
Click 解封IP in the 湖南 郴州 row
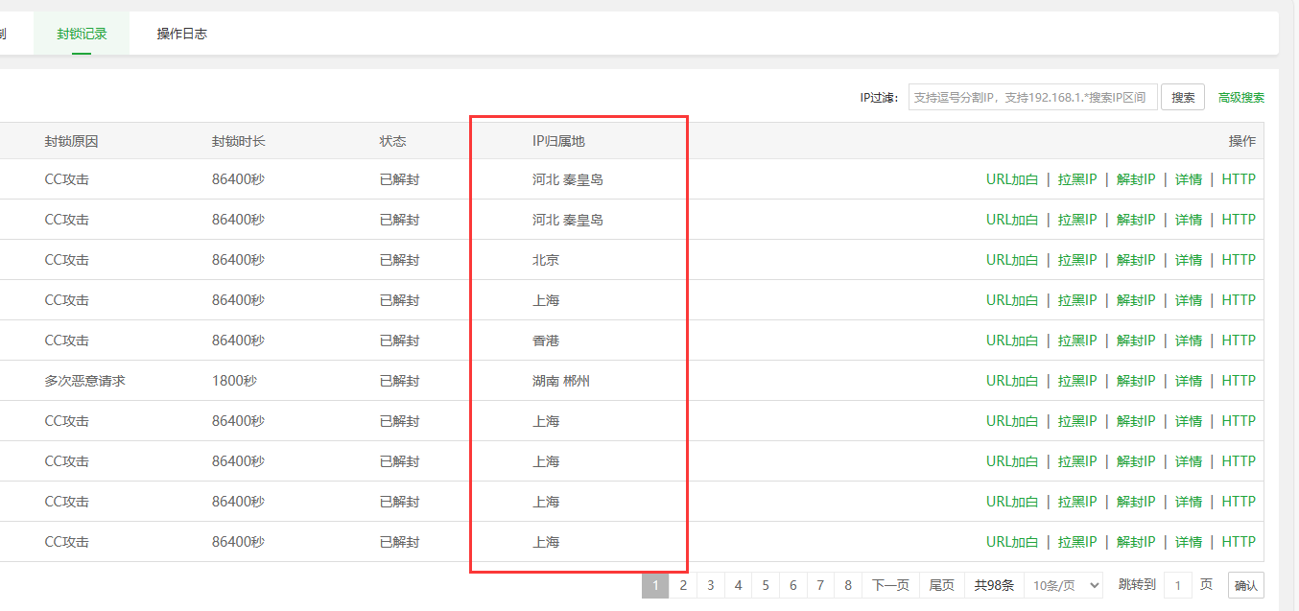[1136, 381]
